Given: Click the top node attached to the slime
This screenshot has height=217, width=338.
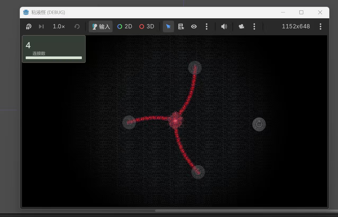Looking at the screenshot, I should click(195, 68).
